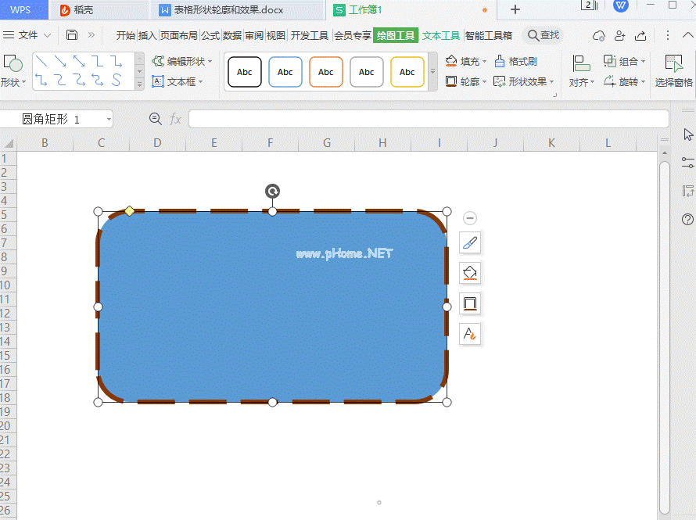Image resolution: width=696 pixels, height=520 pixels.
Task: Open the Shapes (形状) gallery icon
Action: point(13,63)
